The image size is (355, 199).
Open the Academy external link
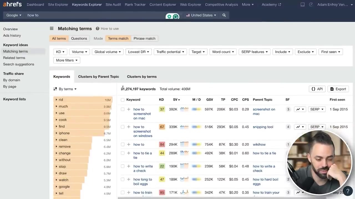click(271, 4)
